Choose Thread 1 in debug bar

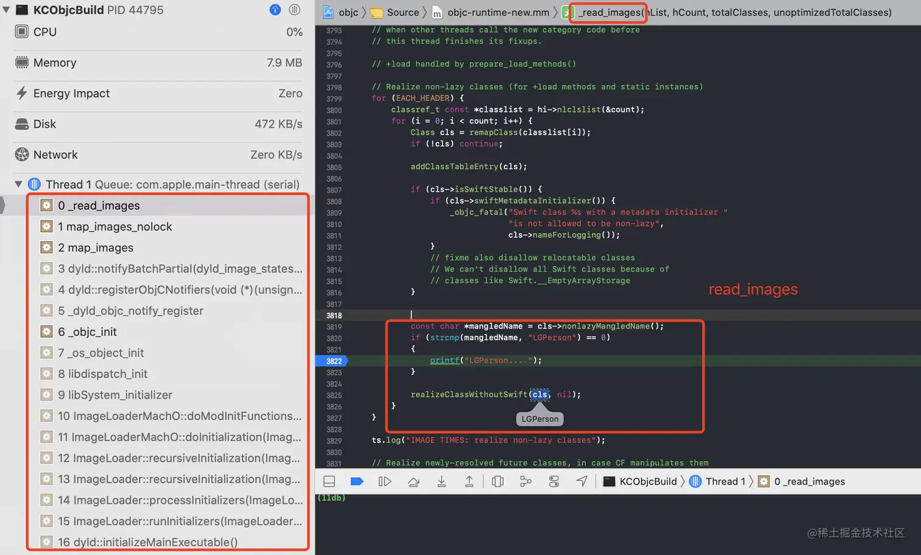click(x=725, y=481)
